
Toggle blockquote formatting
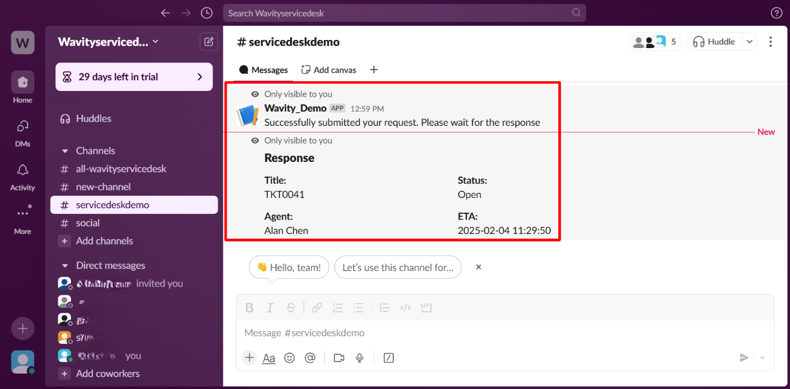pos(385,308)
